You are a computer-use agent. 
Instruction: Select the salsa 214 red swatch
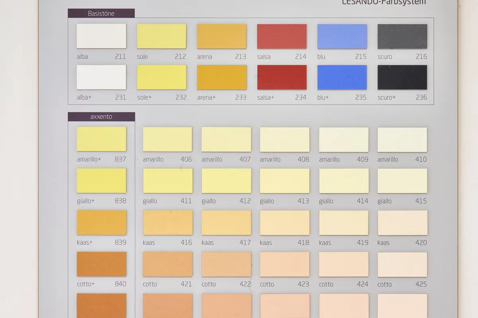coord(282,36)
